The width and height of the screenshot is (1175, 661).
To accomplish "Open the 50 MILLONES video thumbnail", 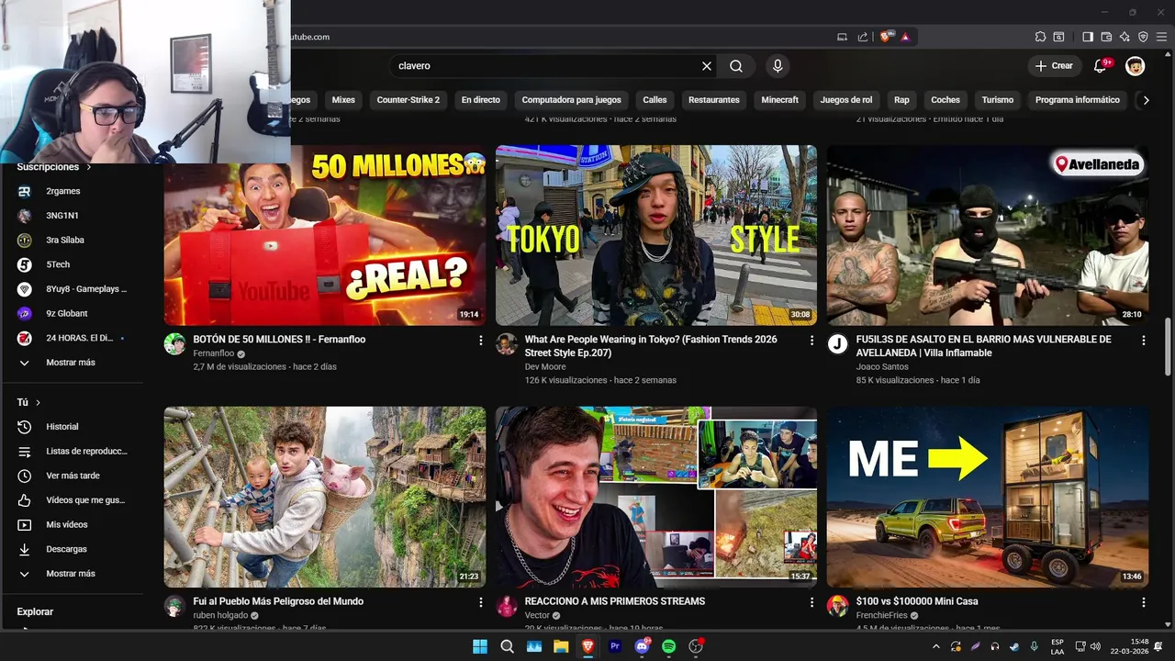I will coord(325,235).
